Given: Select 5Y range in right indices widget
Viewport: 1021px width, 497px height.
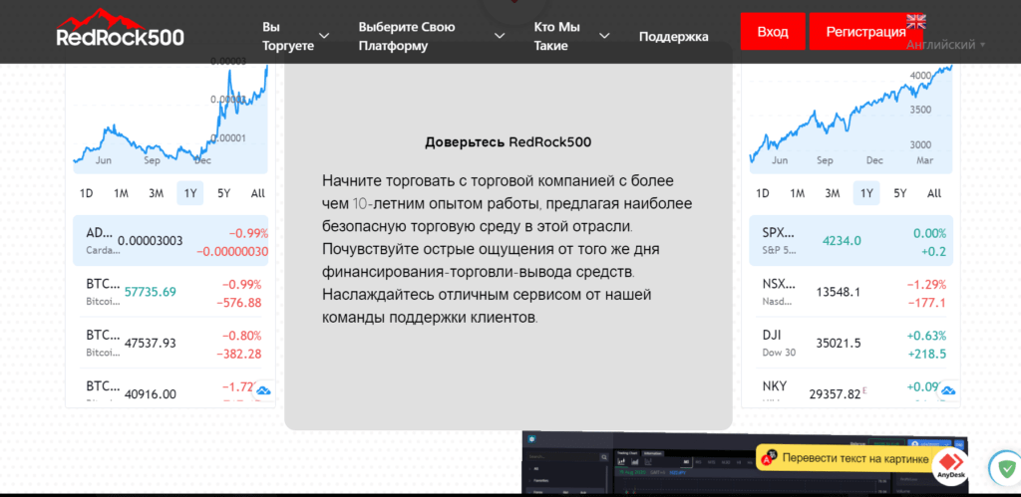Looking at the screenshot, I should tap(900, 193).
